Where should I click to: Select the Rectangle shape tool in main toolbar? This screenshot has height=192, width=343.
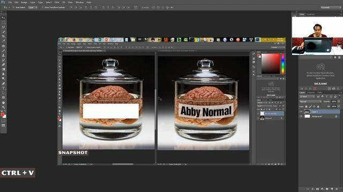(x=3, y=98)
